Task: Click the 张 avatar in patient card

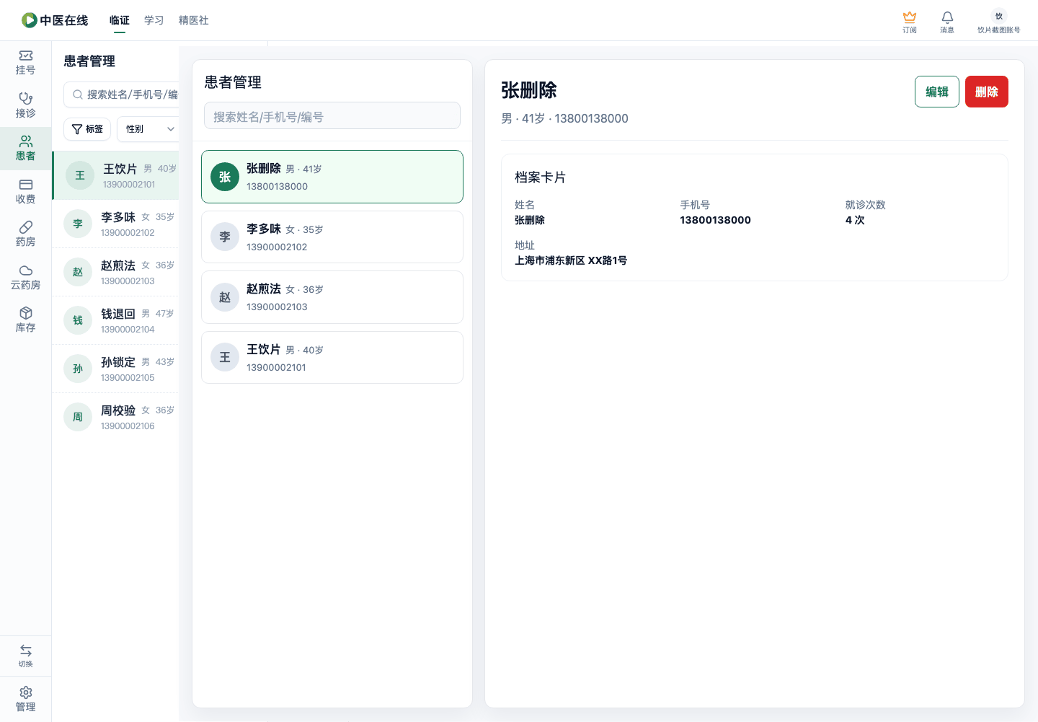Action: pos(225,177)
